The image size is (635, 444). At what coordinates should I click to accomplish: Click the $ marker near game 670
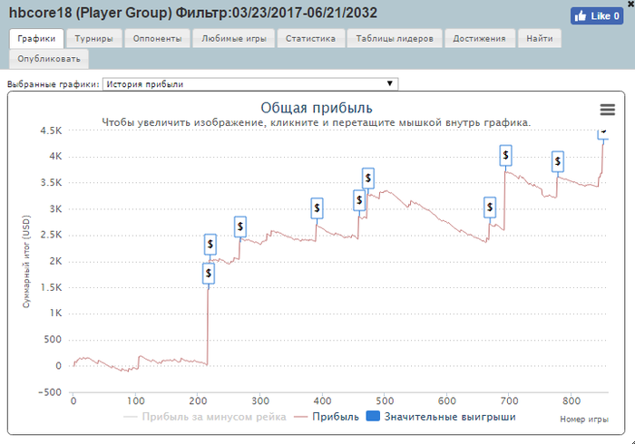pyautogui.click(x=490, y=208)
